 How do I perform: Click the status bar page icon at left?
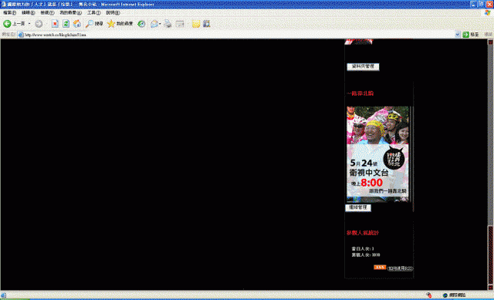point(3,295)
